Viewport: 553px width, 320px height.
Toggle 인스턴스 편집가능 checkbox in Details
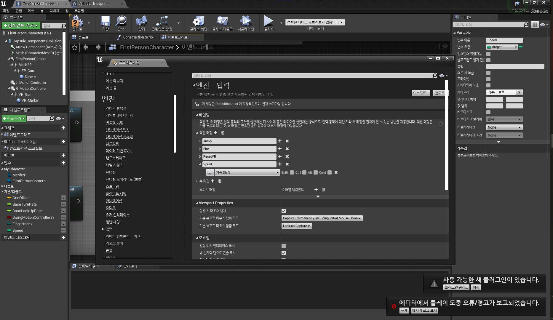(488, 54)
